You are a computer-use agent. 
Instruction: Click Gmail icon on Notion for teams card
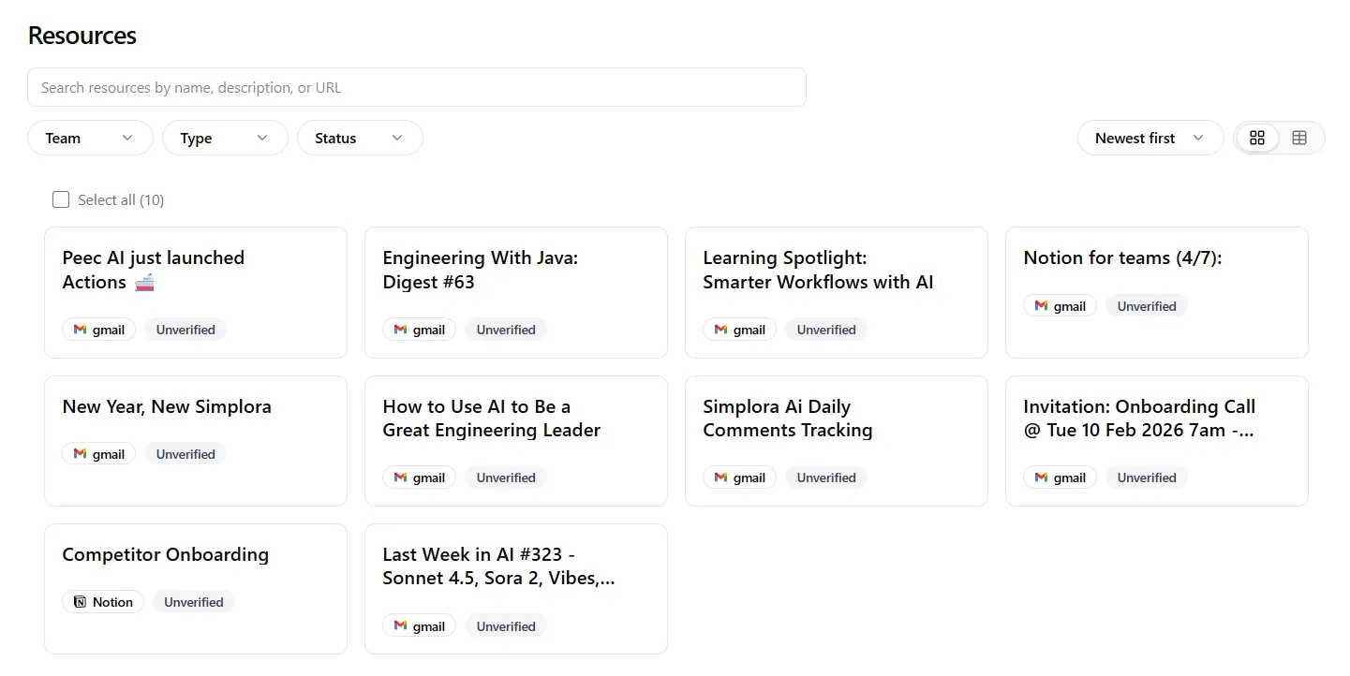tap(1042, 306)
